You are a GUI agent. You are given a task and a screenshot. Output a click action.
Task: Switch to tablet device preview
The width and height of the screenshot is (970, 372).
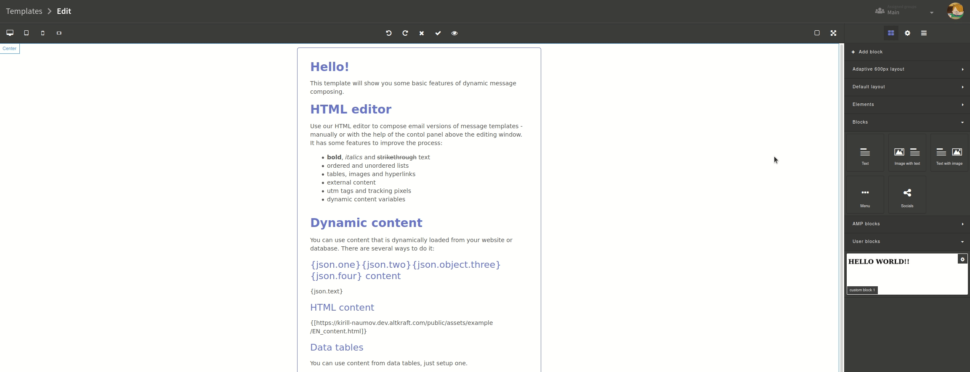26,33
